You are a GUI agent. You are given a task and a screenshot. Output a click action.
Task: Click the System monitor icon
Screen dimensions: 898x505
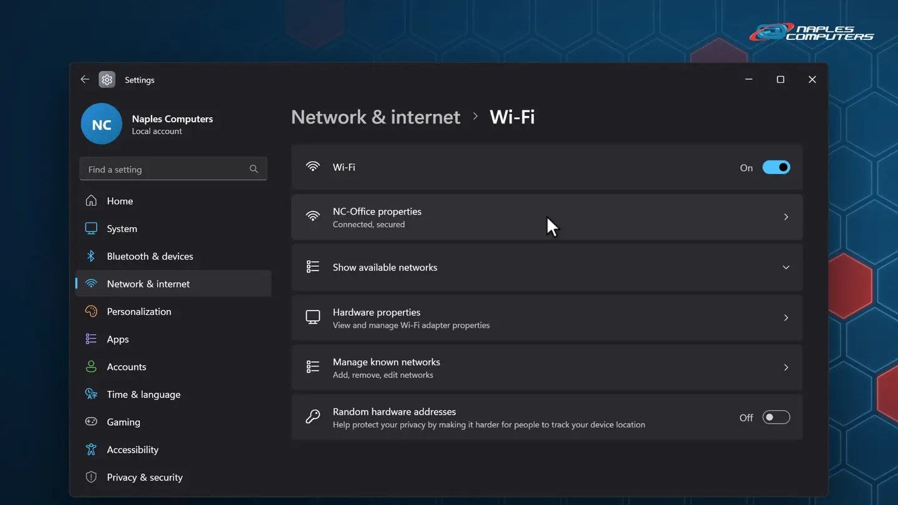(91, 228)
